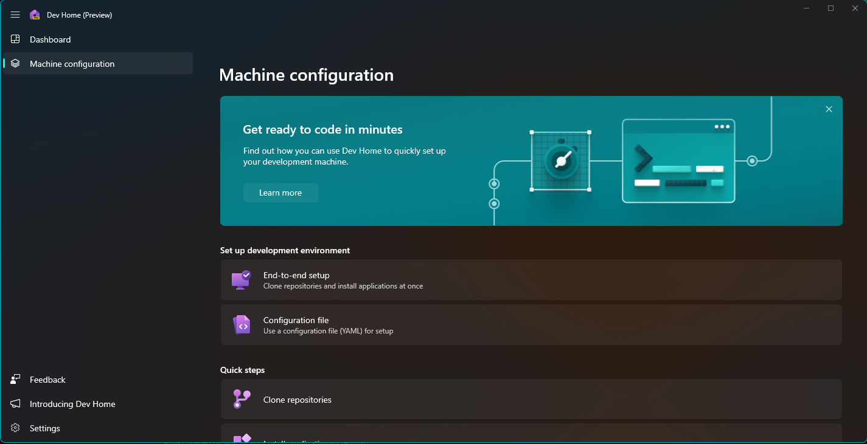Dismiss the Get ready to code banner
The width and height of the screenshot is (867, 444).
point(829,109)
